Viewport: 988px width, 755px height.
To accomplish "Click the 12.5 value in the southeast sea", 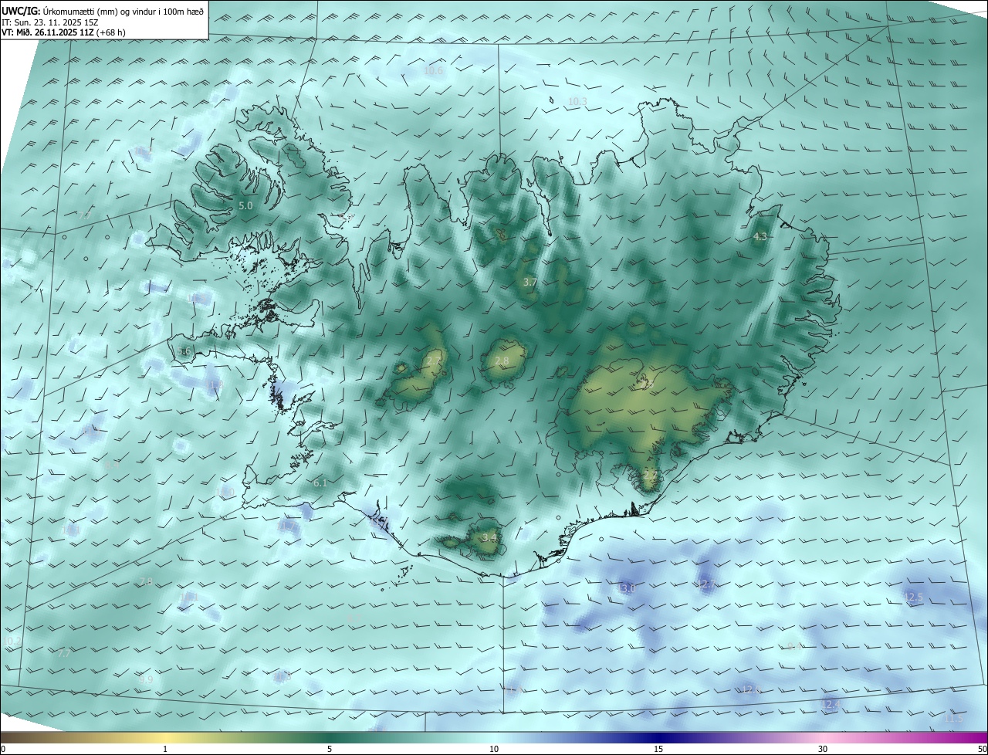I will 914,598.
